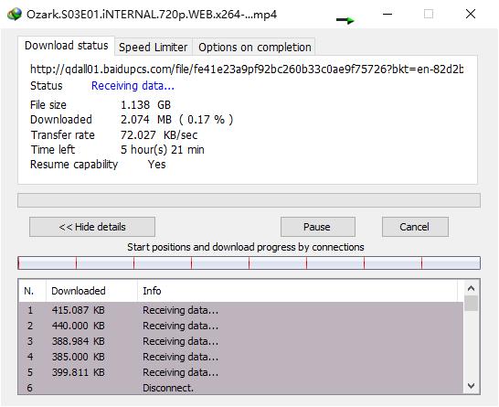
Task: Click the scroll up arrow in connections list
Action: coord(471,288)
